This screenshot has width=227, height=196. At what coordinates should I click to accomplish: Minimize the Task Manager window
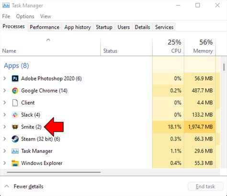tap(178, 5)
